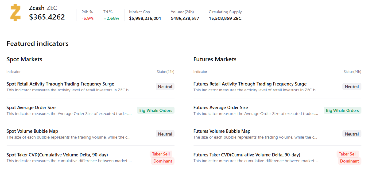This screenshot has height=171, width=384.
Task: Click Taker Sell Dominant badge under Futures Markets
Action: tap(348, 158)
